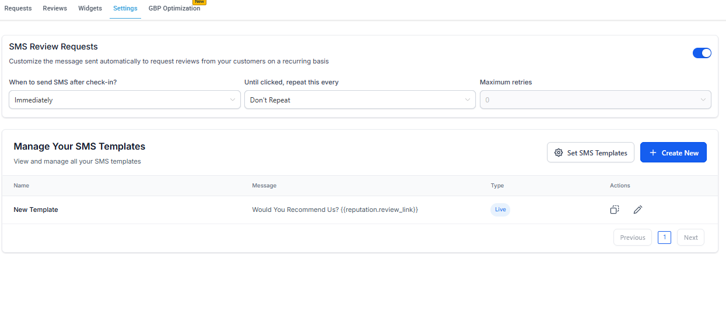
Task: Click the pencil edit icon for New Template
Action: [x=637, y=210]
